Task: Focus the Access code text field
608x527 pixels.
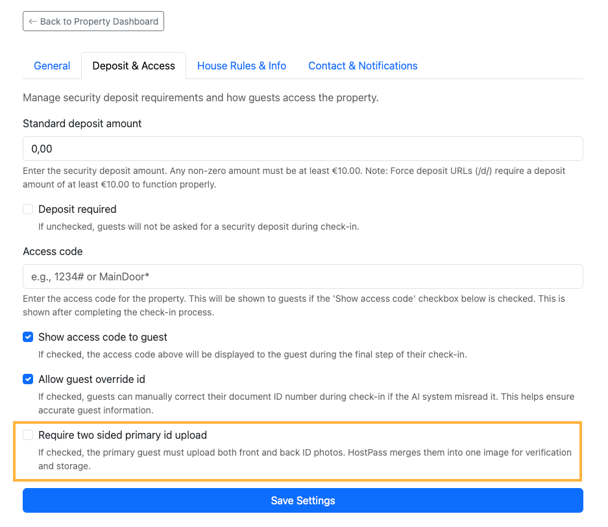Action: pyautogui.click(x=302, y=276)
